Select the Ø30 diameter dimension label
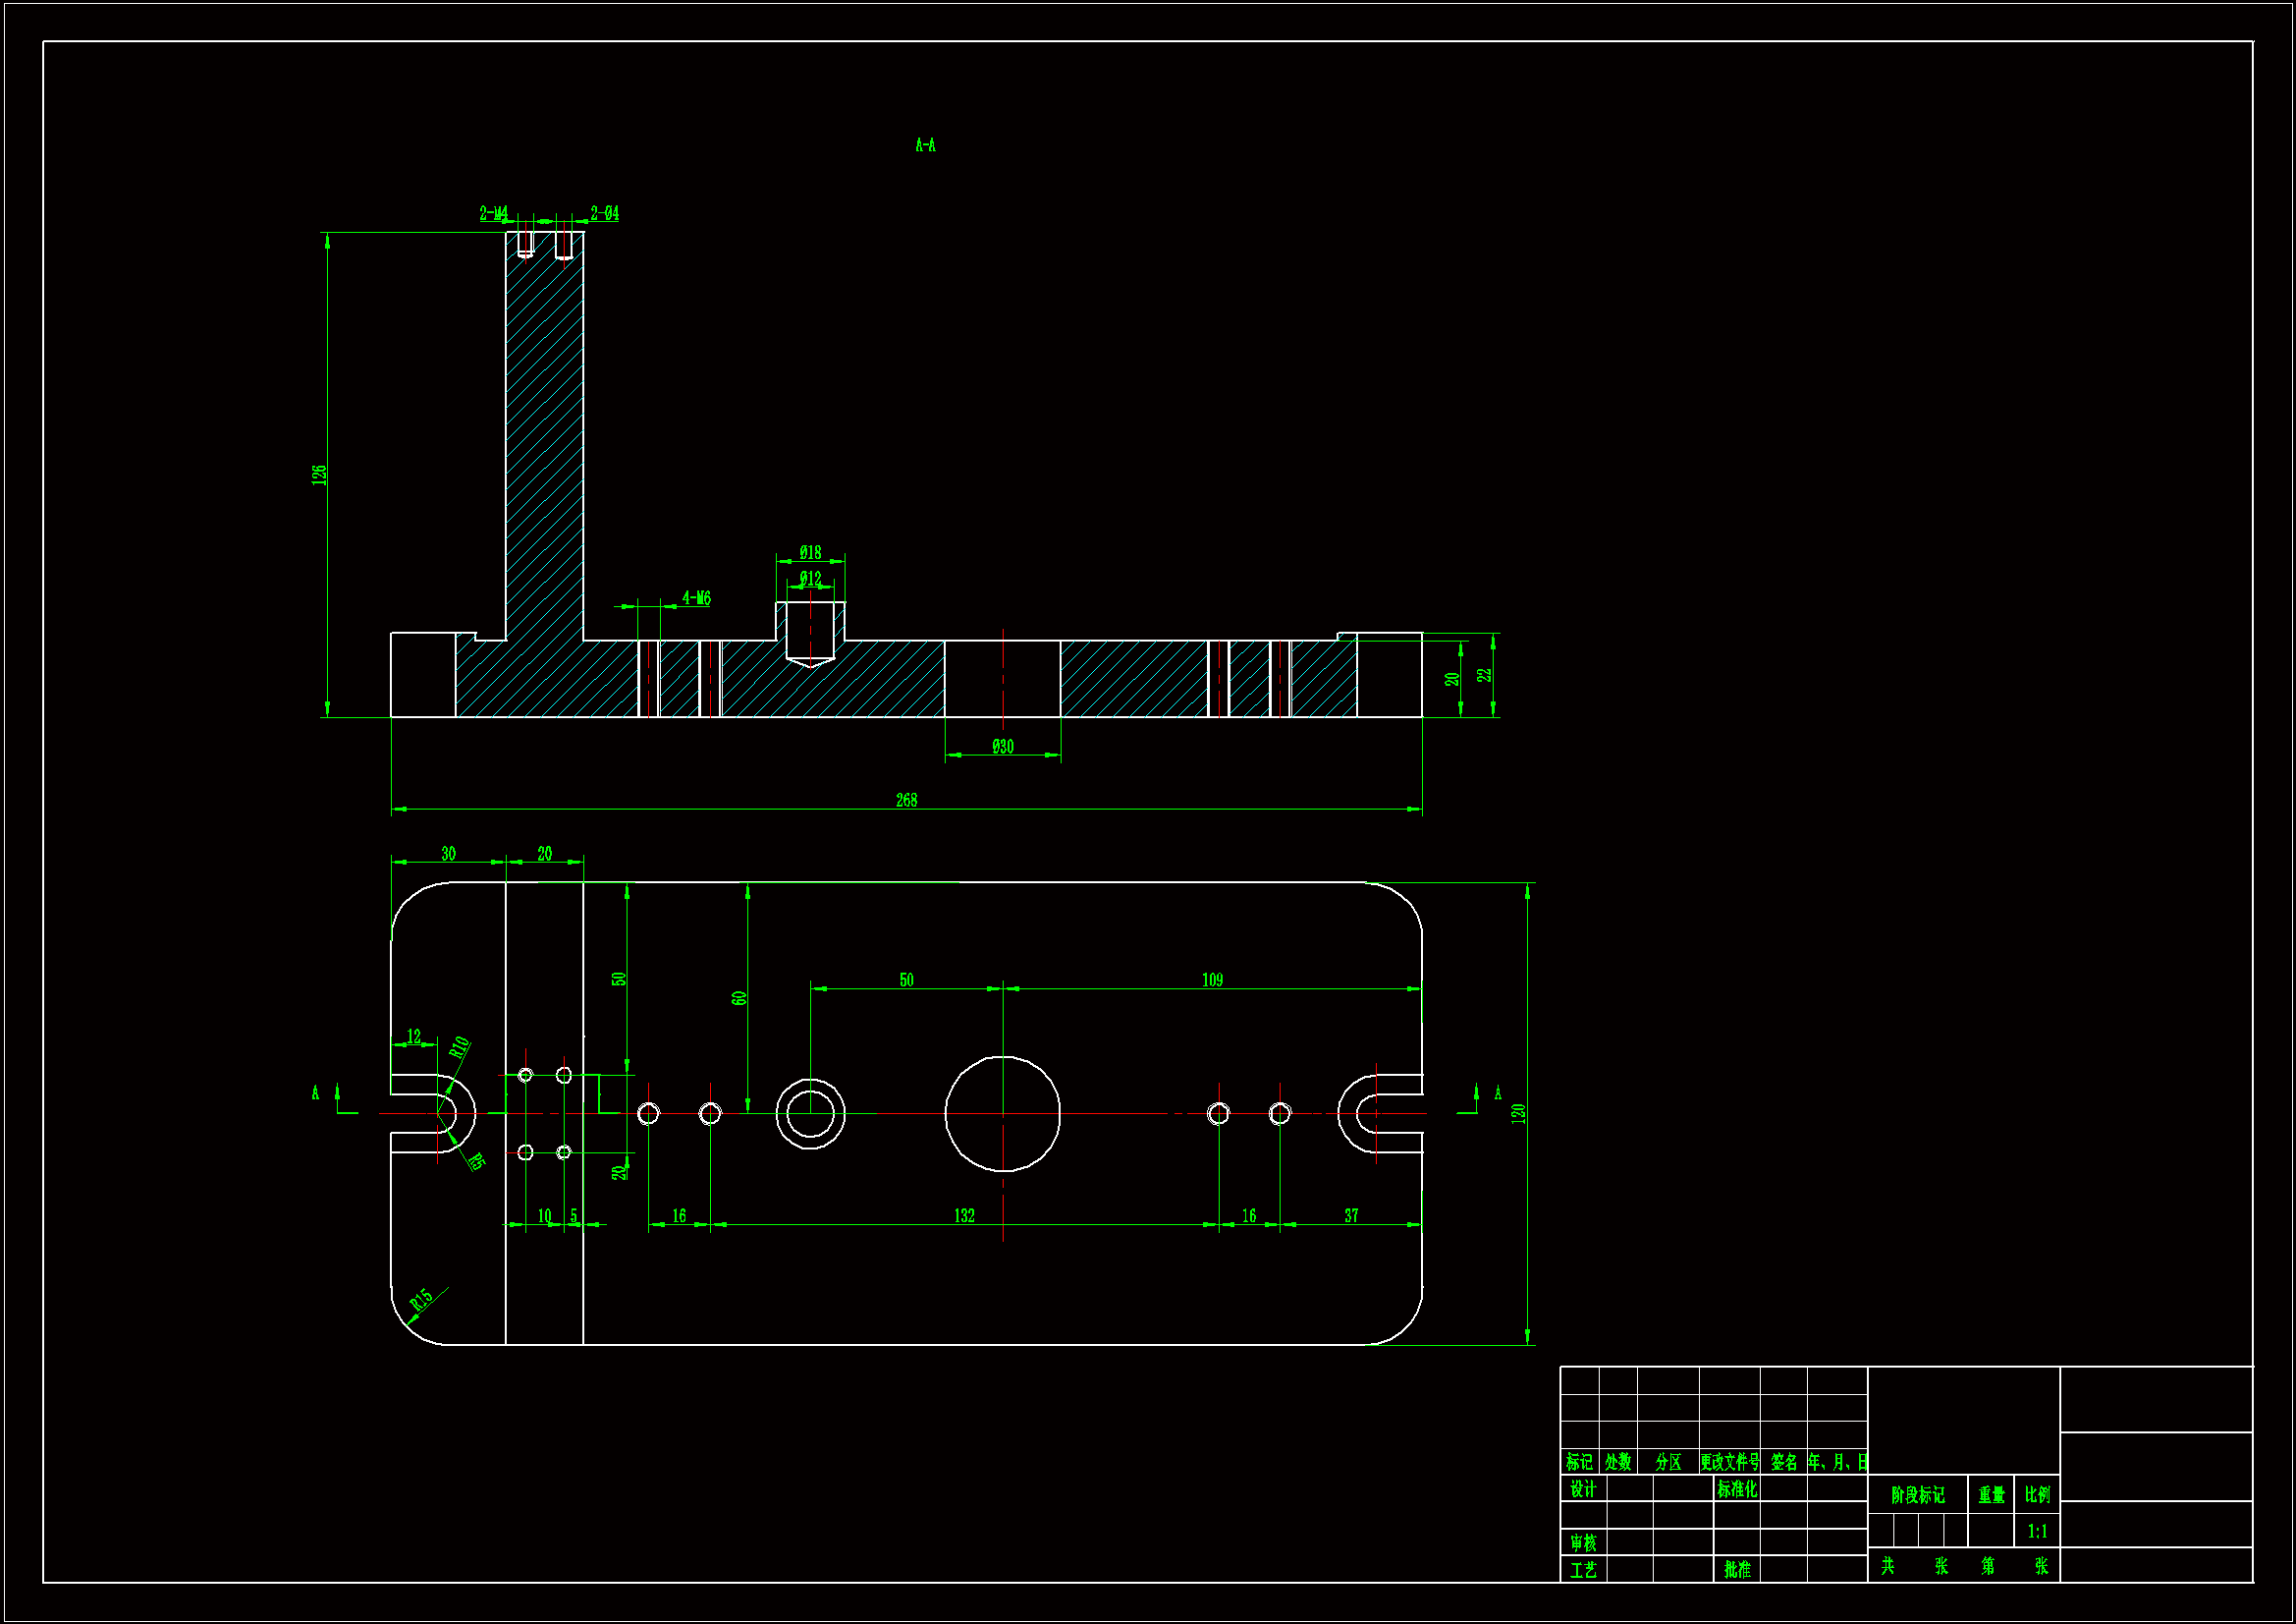Image resolution: width=2296 pixels, height=1624 pixels. tap(1002, 748)
